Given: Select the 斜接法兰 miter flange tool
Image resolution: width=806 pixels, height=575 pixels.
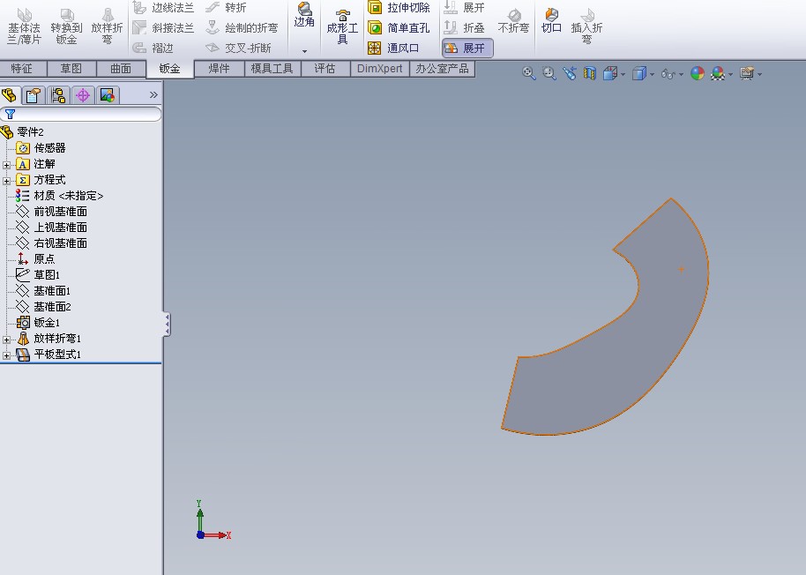Looking at the screenshot, I should tap(163, 27).
